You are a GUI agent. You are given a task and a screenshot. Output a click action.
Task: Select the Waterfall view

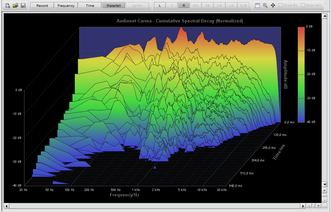coord(114,5)
